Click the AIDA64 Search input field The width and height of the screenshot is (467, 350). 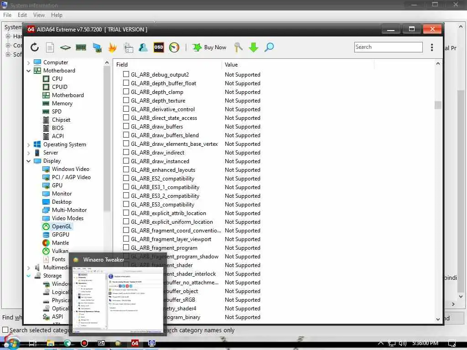389,47
